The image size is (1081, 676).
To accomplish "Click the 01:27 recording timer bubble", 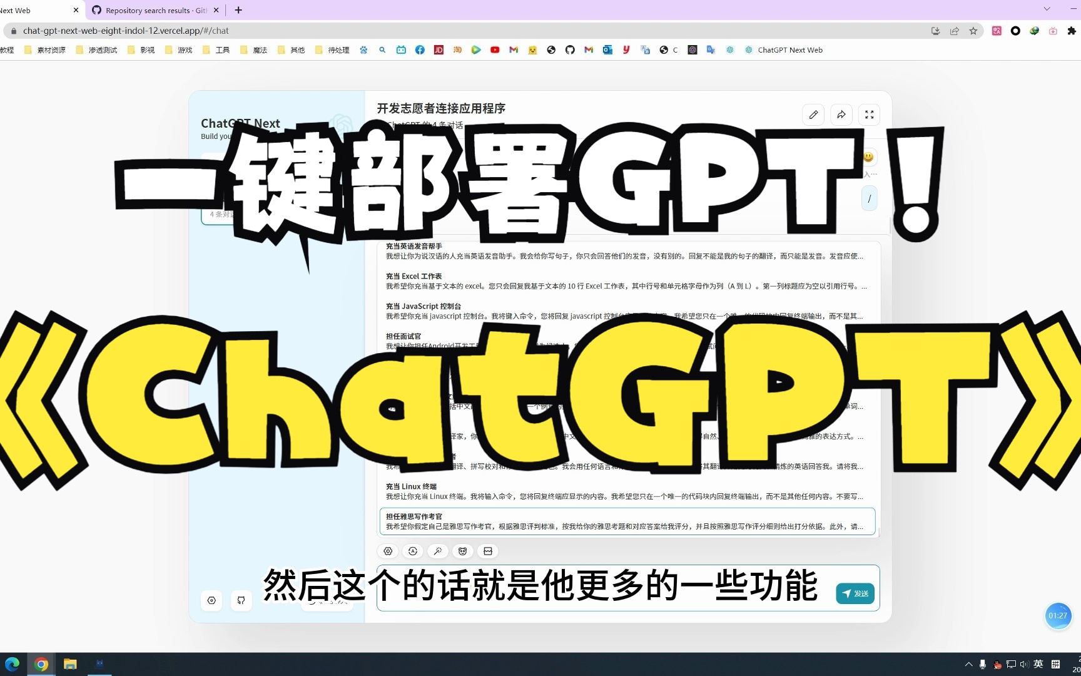I will click(1058, 616).
